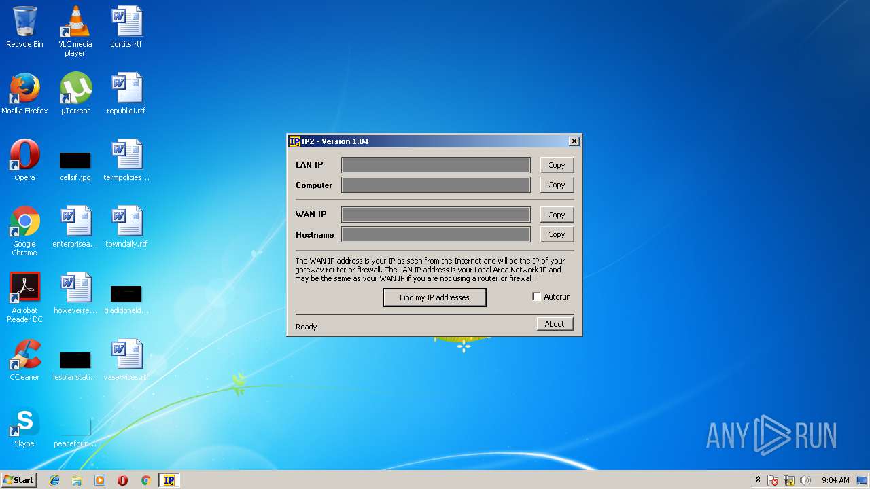Close the IP2 window

pos(574,141)
